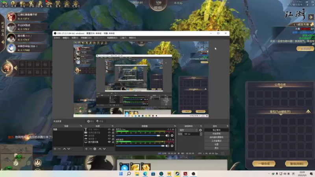Open 麦克风/Aux audio settings gear

172,135
